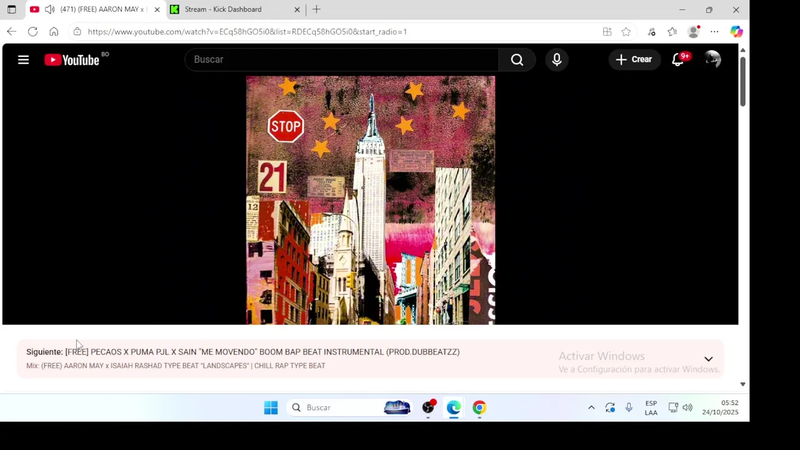Open the YouTube hamburger guide menu

[23, 60]
